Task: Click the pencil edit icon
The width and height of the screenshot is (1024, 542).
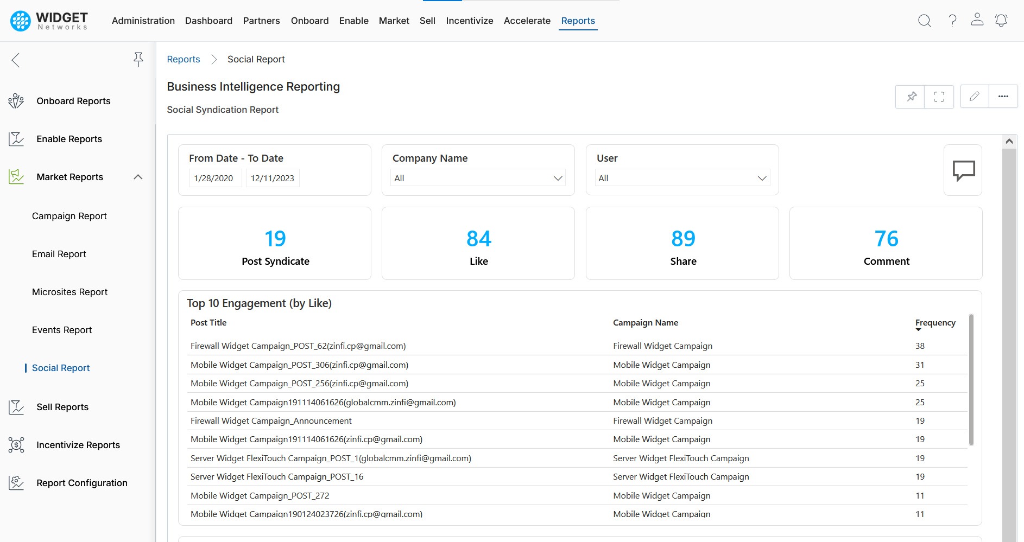Action: click(974, 97)
